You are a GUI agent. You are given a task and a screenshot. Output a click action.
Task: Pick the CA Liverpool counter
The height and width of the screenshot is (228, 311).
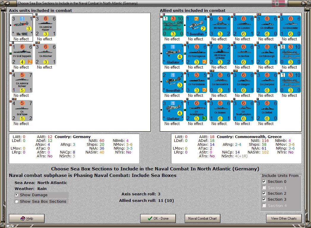[x=267, y=83]
